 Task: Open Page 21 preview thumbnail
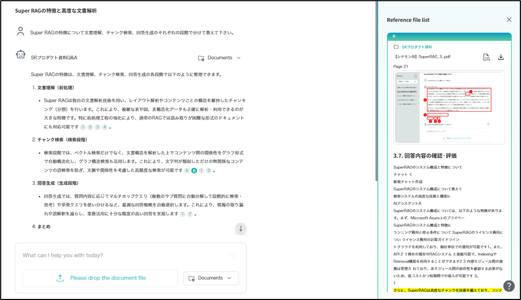(x=449, y=108)
